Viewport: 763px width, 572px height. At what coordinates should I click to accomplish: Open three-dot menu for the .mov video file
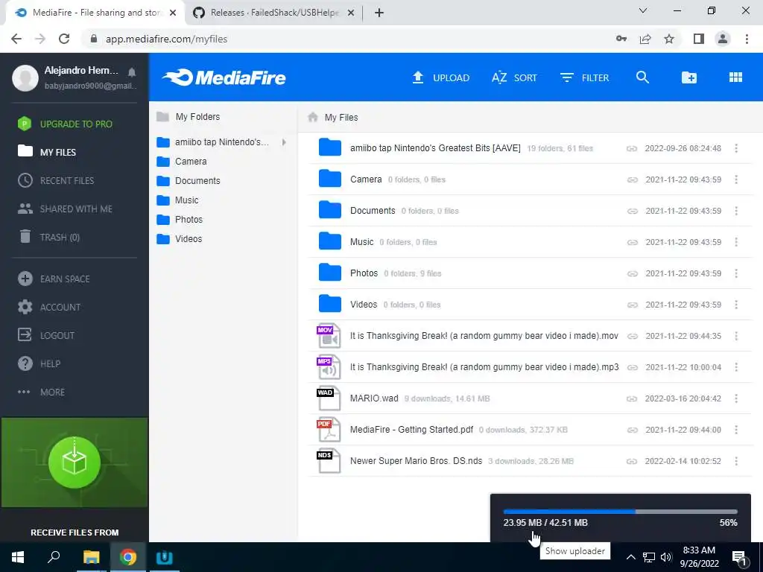click(x=735, y=336)
